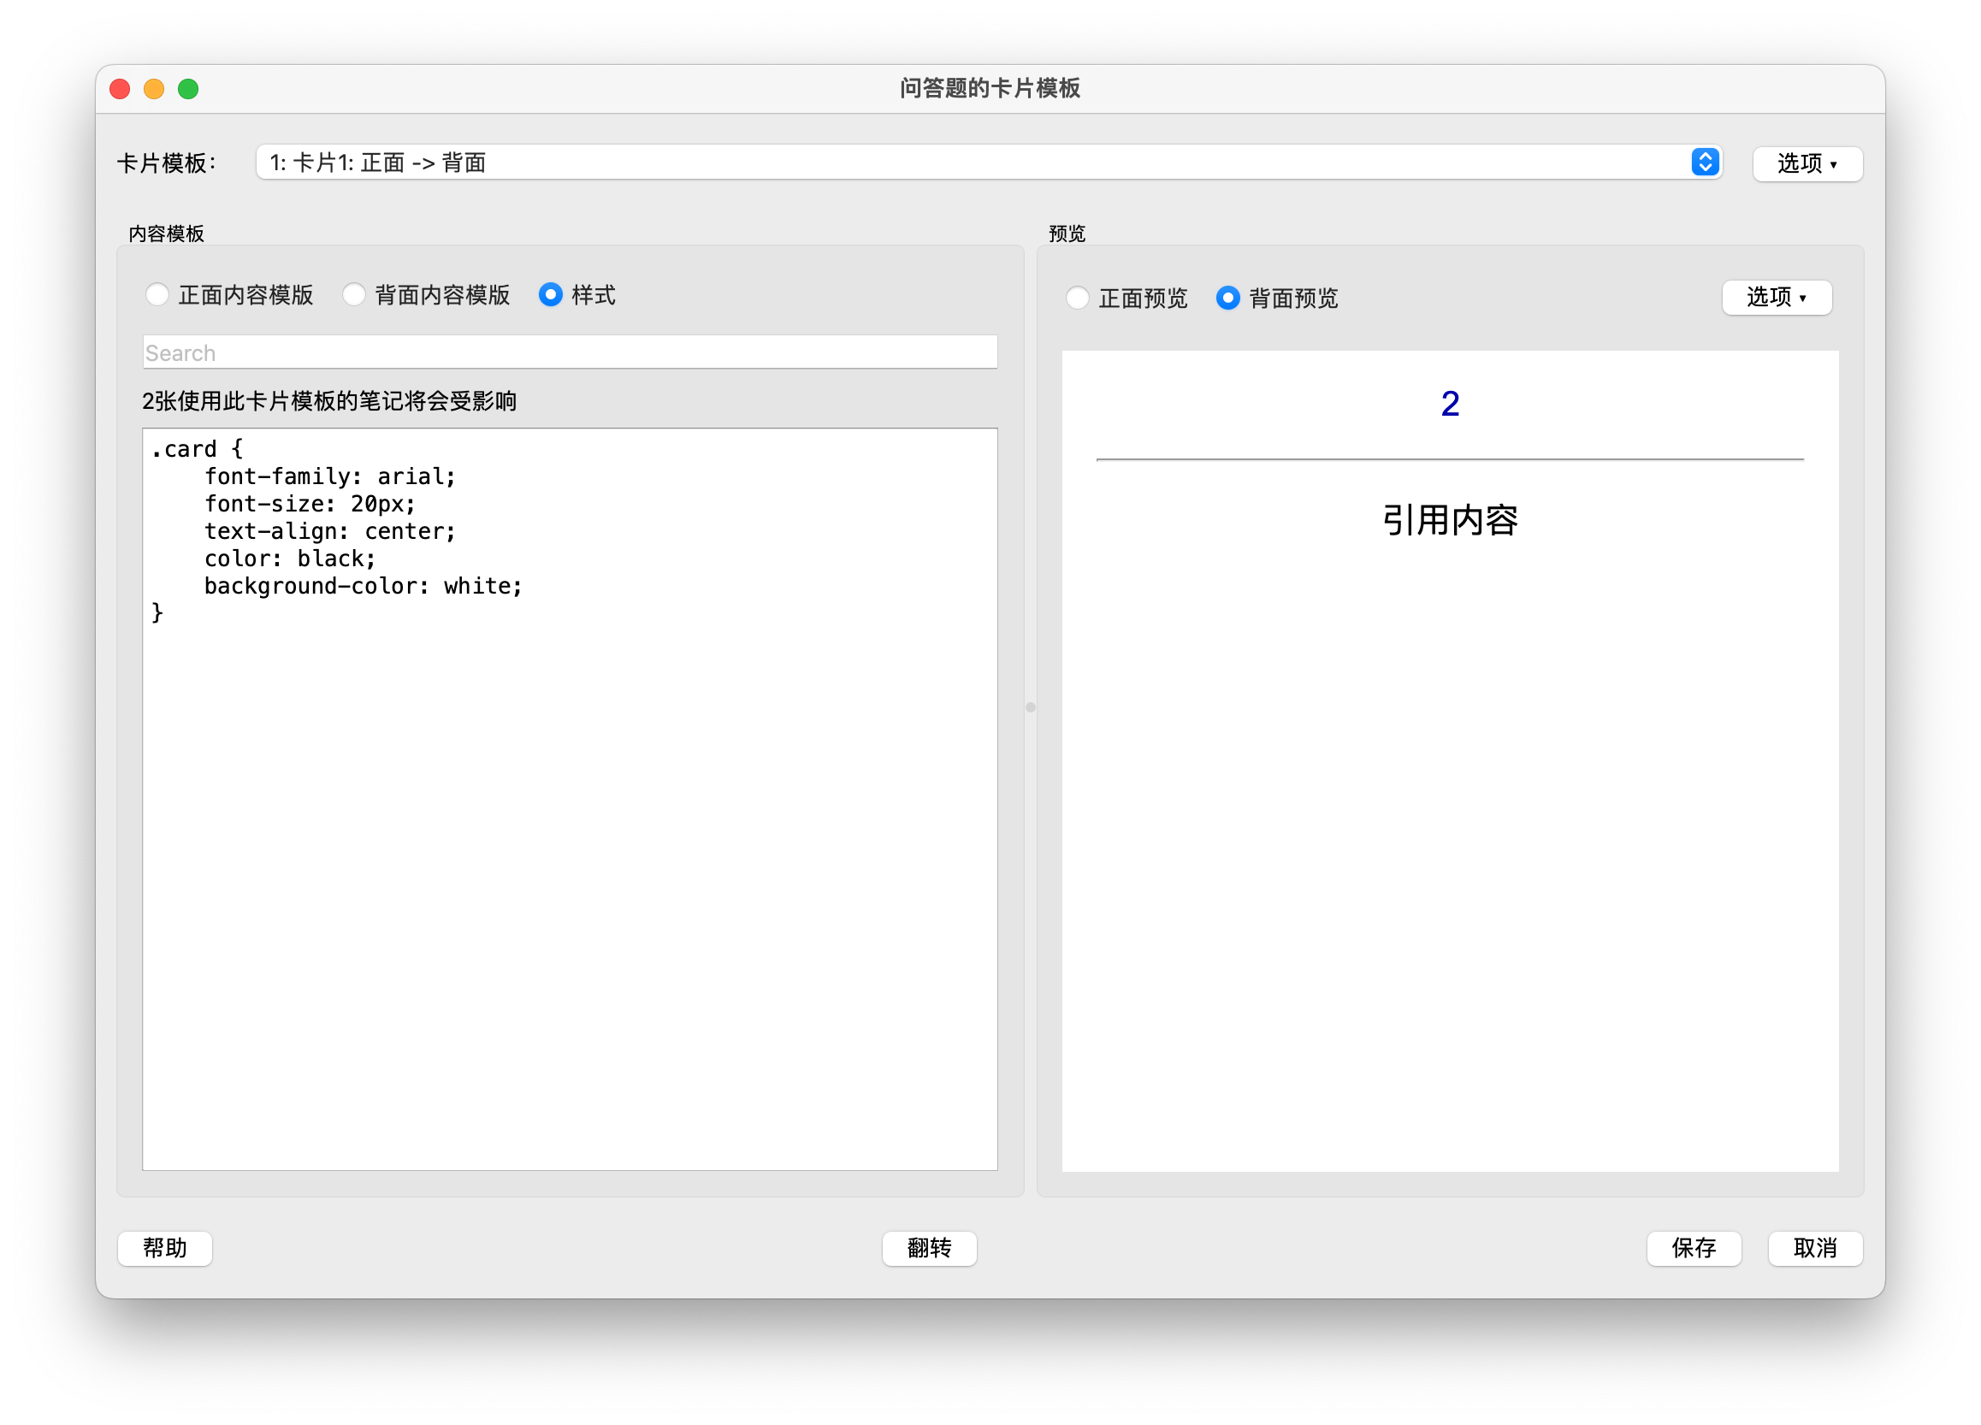Select the 正面内容模版 radio button
The height and width of the screenshot is (1425, 1981).
(x=157, y=295)
